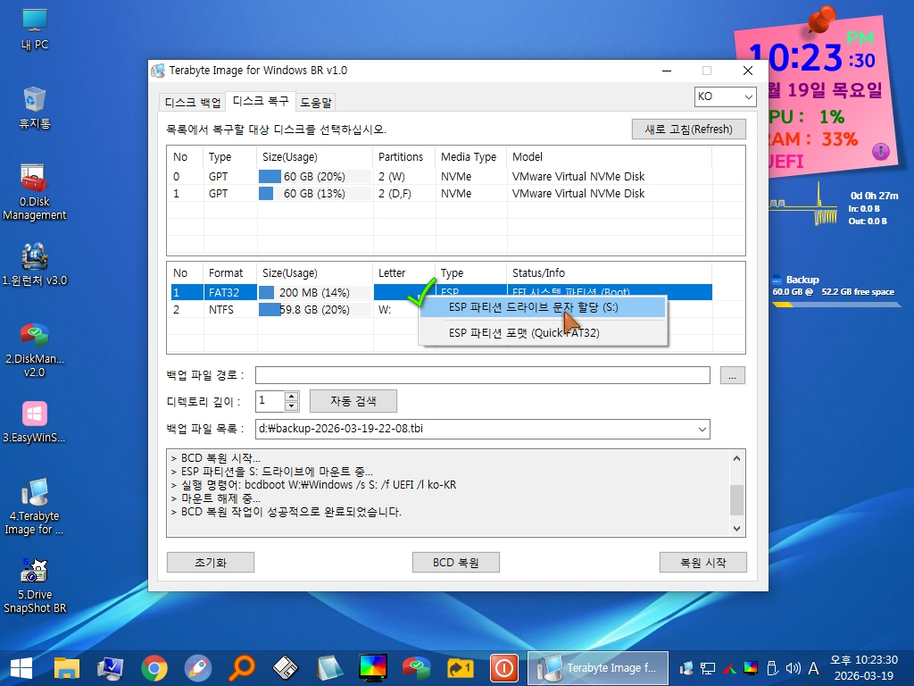Image resolution: width=914 pixels, height=686 pixels.
Task: Open the 휴지통 recycle bin icon
Action: (x=35, y=108)
